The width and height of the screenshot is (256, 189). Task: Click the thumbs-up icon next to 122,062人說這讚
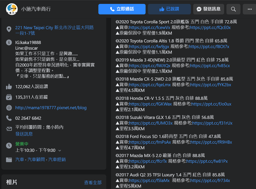pyautogui.click(x=9, y=86)
